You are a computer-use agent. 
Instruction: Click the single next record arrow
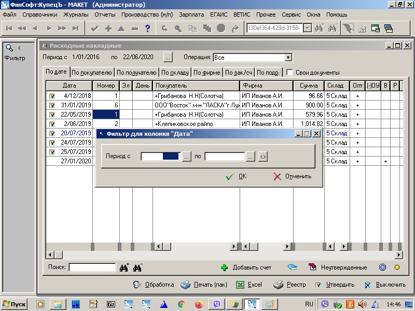coord(49,29)
